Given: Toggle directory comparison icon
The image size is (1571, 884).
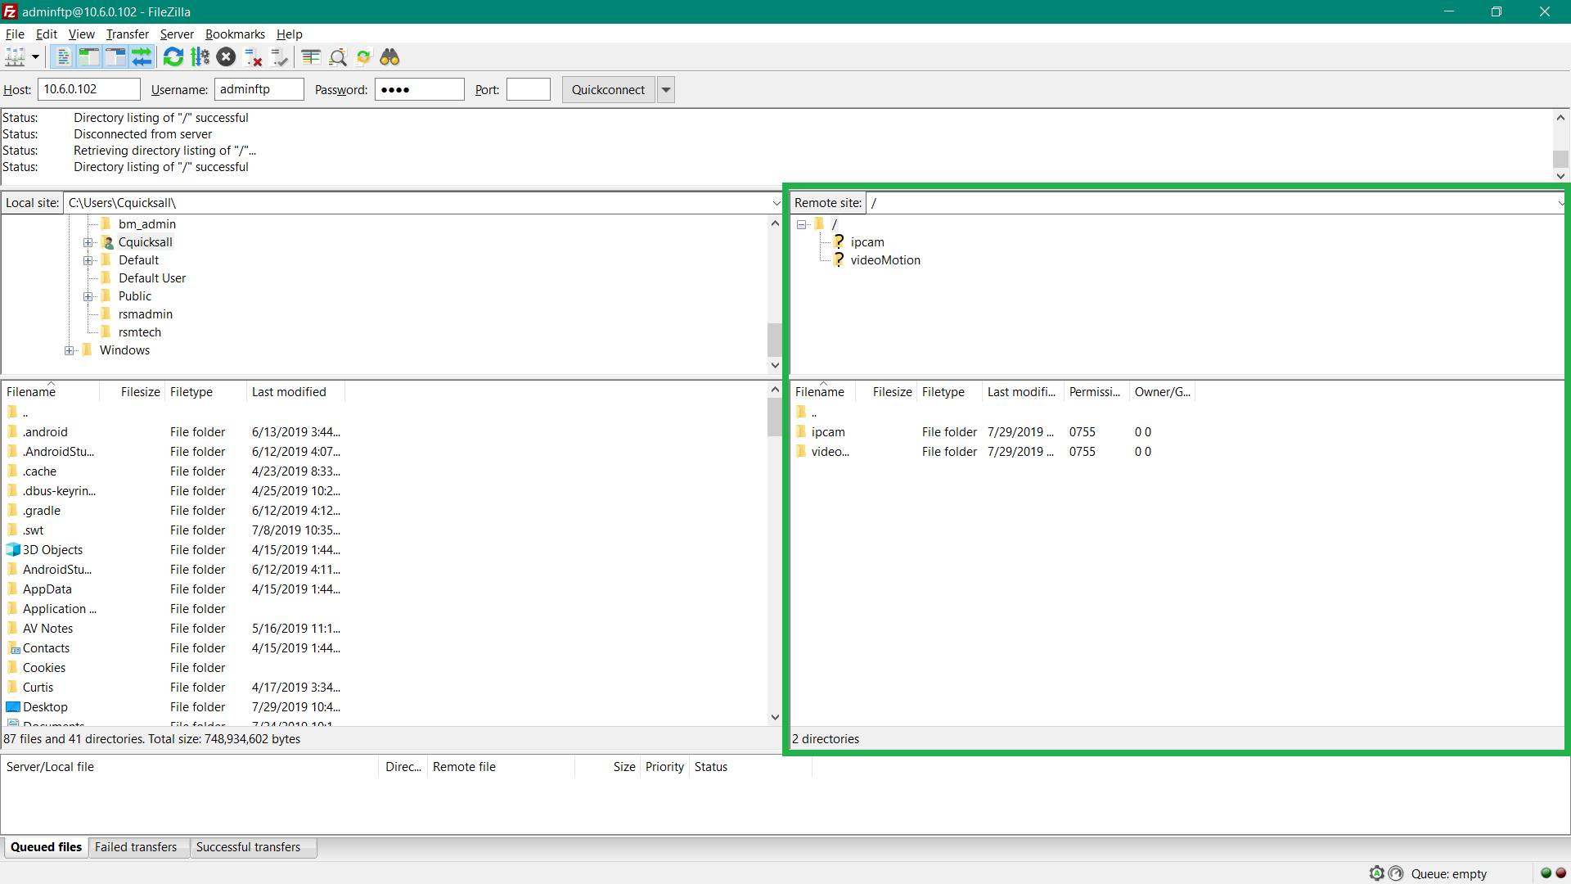Looking at the screenshot, I should point(338,57).
